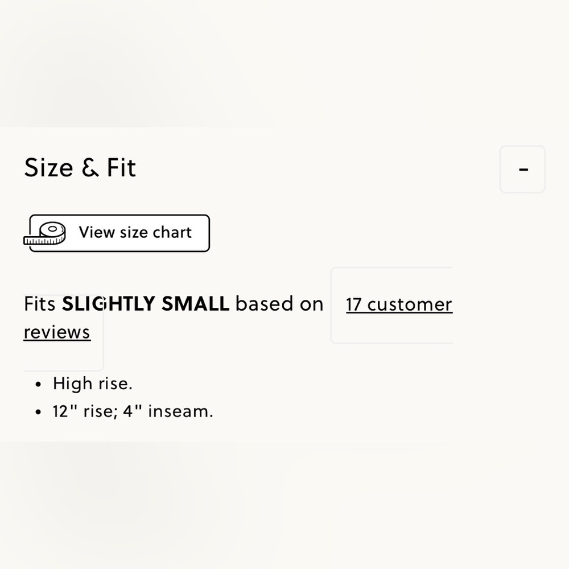Click the word "Fit" in the heading
The image size is (569, 569).
click(x=121, y=168)
